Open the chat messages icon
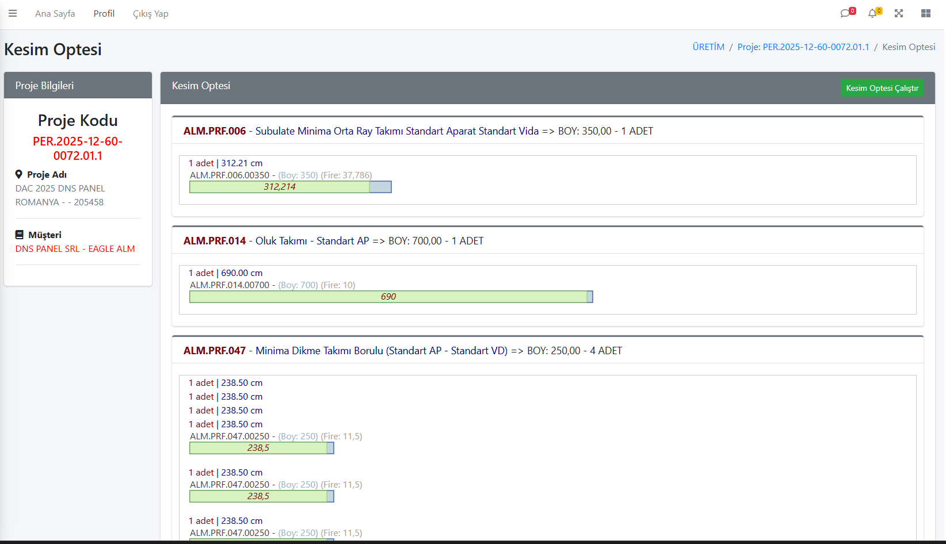 tap(845, 13)
